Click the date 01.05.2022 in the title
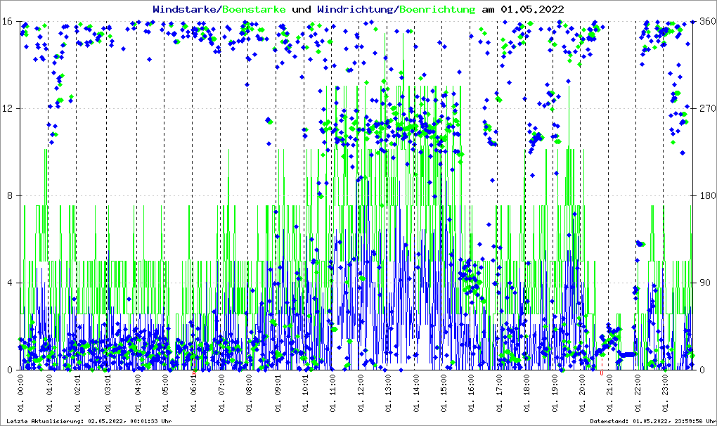The width and height of the screenshot is (717, 426). (x=531, y=9)
